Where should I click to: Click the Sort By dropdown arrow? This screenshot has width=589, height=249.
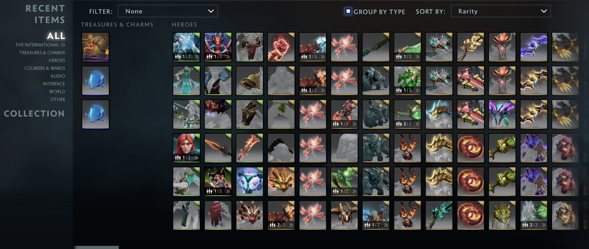pos(544,11)
